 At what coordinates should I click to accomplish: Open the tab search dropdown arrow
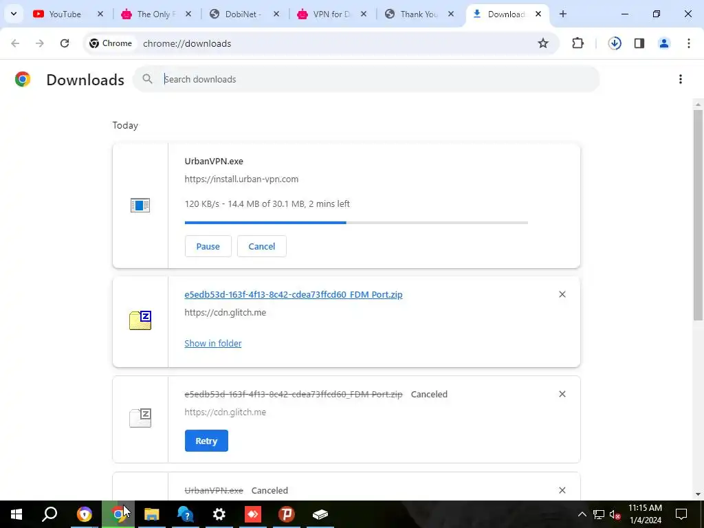14,14
